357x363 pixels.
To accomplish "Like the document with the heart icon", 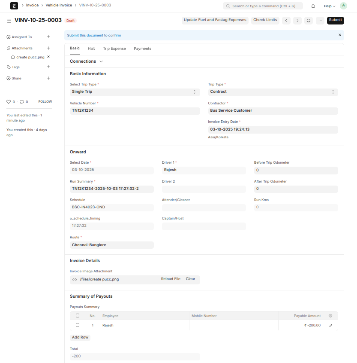I will (9, 102).
